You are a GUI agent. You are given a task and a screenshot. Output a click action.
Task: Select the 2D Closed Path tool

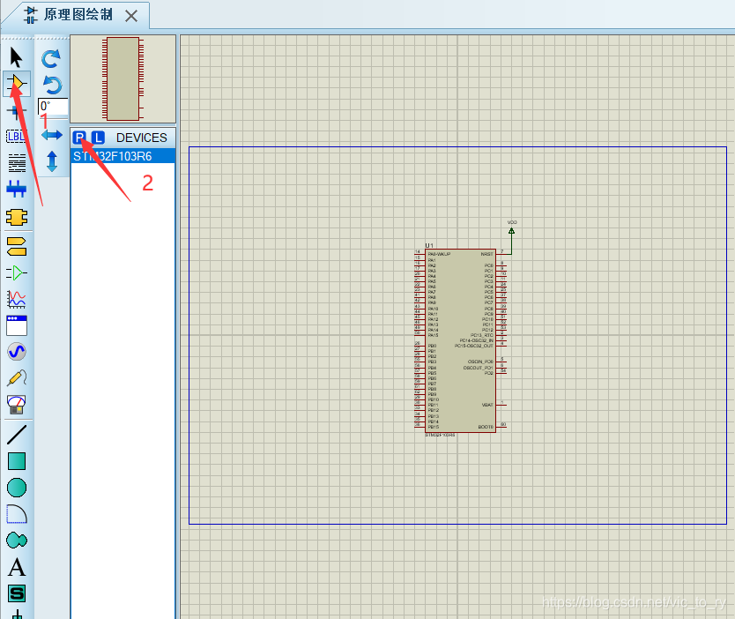[x=17, y=541]
